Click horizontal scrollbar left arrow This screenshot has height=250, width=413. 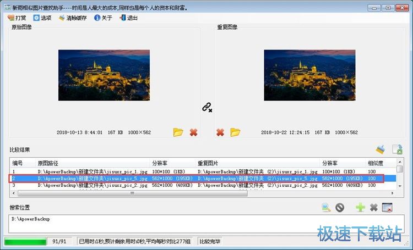click(14, 193)
